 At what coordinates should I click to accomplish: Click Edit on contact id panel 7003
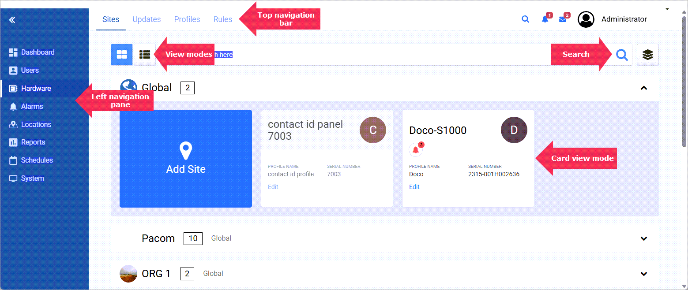tap(273, 187)
